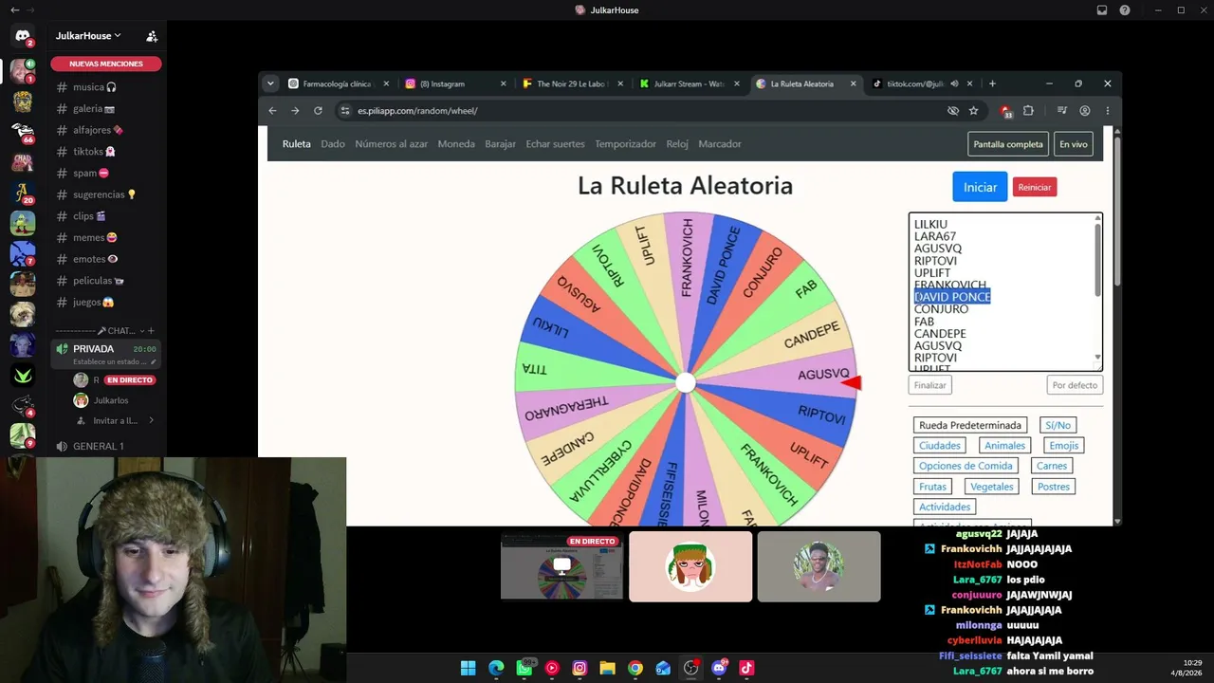Open Google Chrome taskbar icon
1214x683 pixels.
tap(635, 668)
